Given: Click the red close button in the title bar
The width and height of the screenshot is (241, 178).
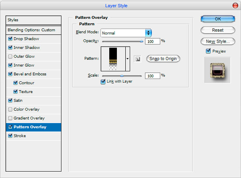Looking at the screenshot, I should (235, 6).
